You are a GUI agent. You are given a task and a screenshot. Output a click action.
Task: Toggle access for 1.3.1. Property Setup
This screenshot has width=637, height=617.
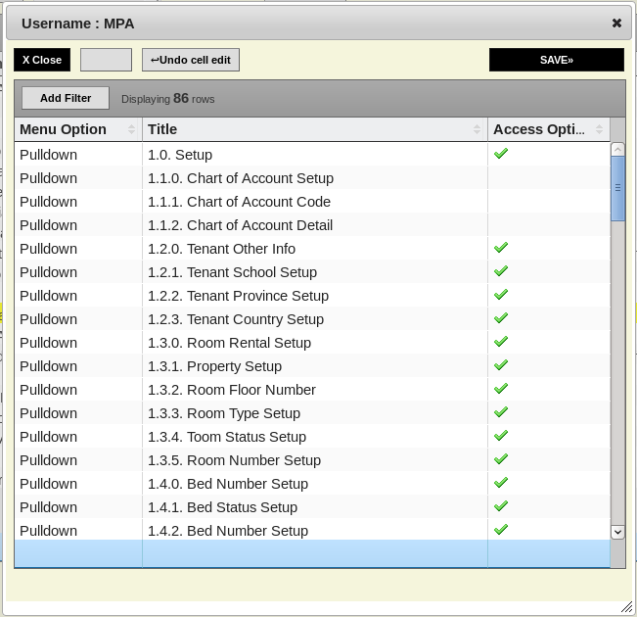(x=501, y=365)
